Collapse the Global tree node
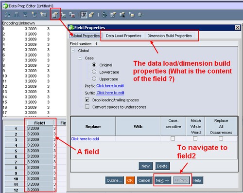 (73, 51)
